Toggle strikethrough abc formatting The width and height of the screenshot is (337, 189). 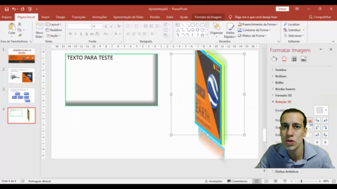pos(92,34)
